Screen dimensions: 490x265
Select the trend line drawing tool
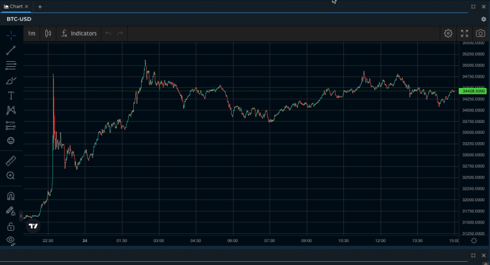(11, 50)
